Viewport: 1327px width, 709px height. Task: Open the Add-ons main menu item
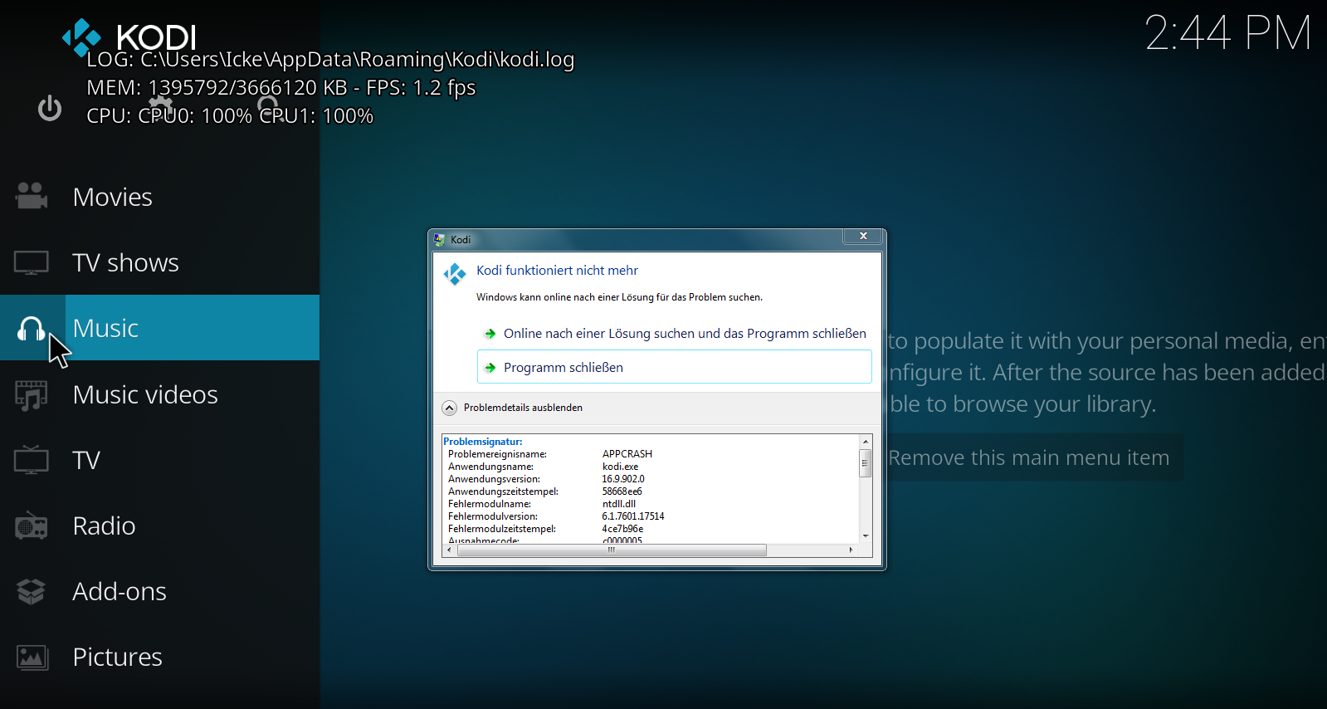[x=159, y=591]
